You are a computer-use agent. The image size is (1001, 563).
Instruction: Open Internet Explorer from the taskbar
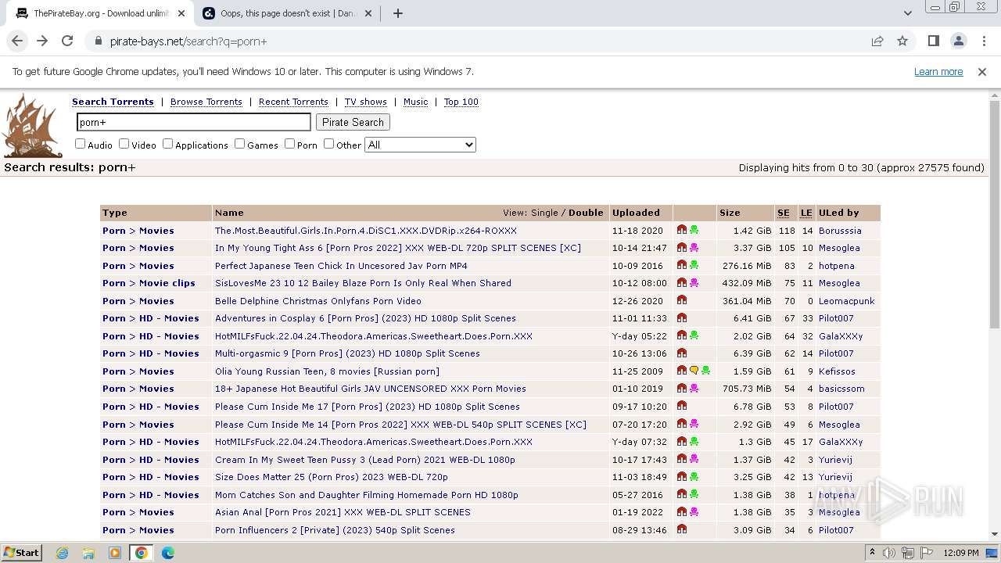tap(63, 553)
